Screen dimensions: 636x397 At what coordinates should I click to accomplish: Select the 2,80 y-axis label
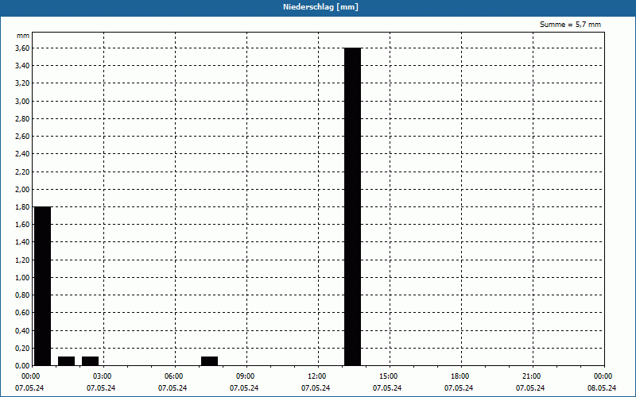22,118
